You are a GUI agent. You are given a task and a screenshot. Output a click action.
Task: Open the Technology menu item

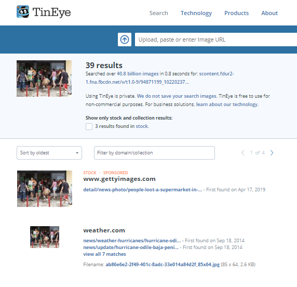coord(196,13)
